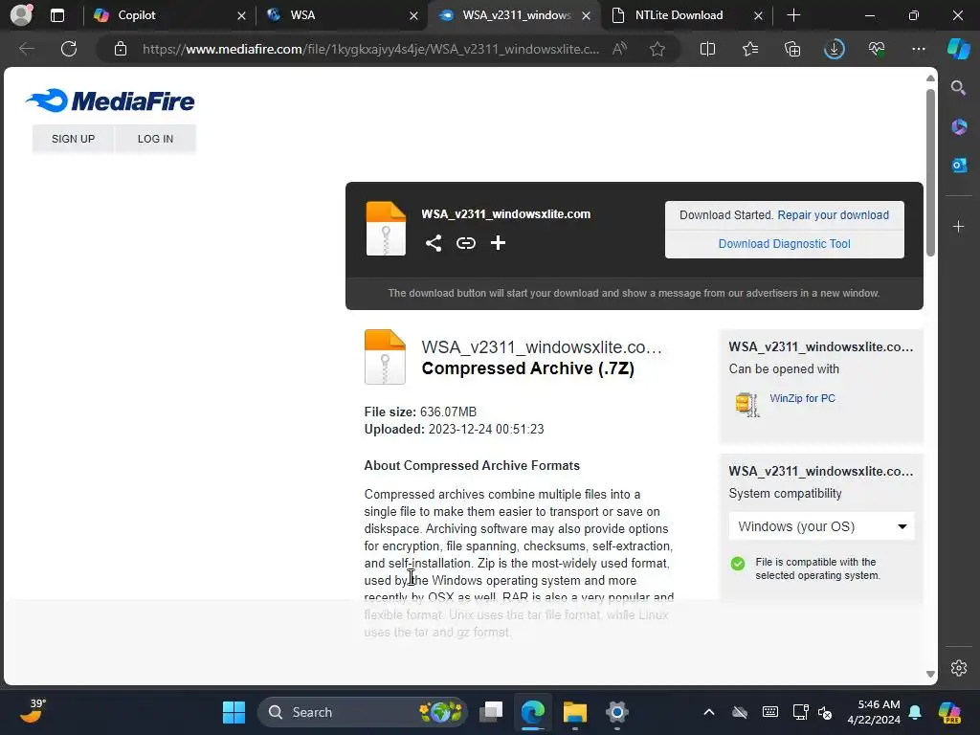Viewport: 980px width, 735px height.
Task: Click Repair your download link
Action: pos(833,215)
